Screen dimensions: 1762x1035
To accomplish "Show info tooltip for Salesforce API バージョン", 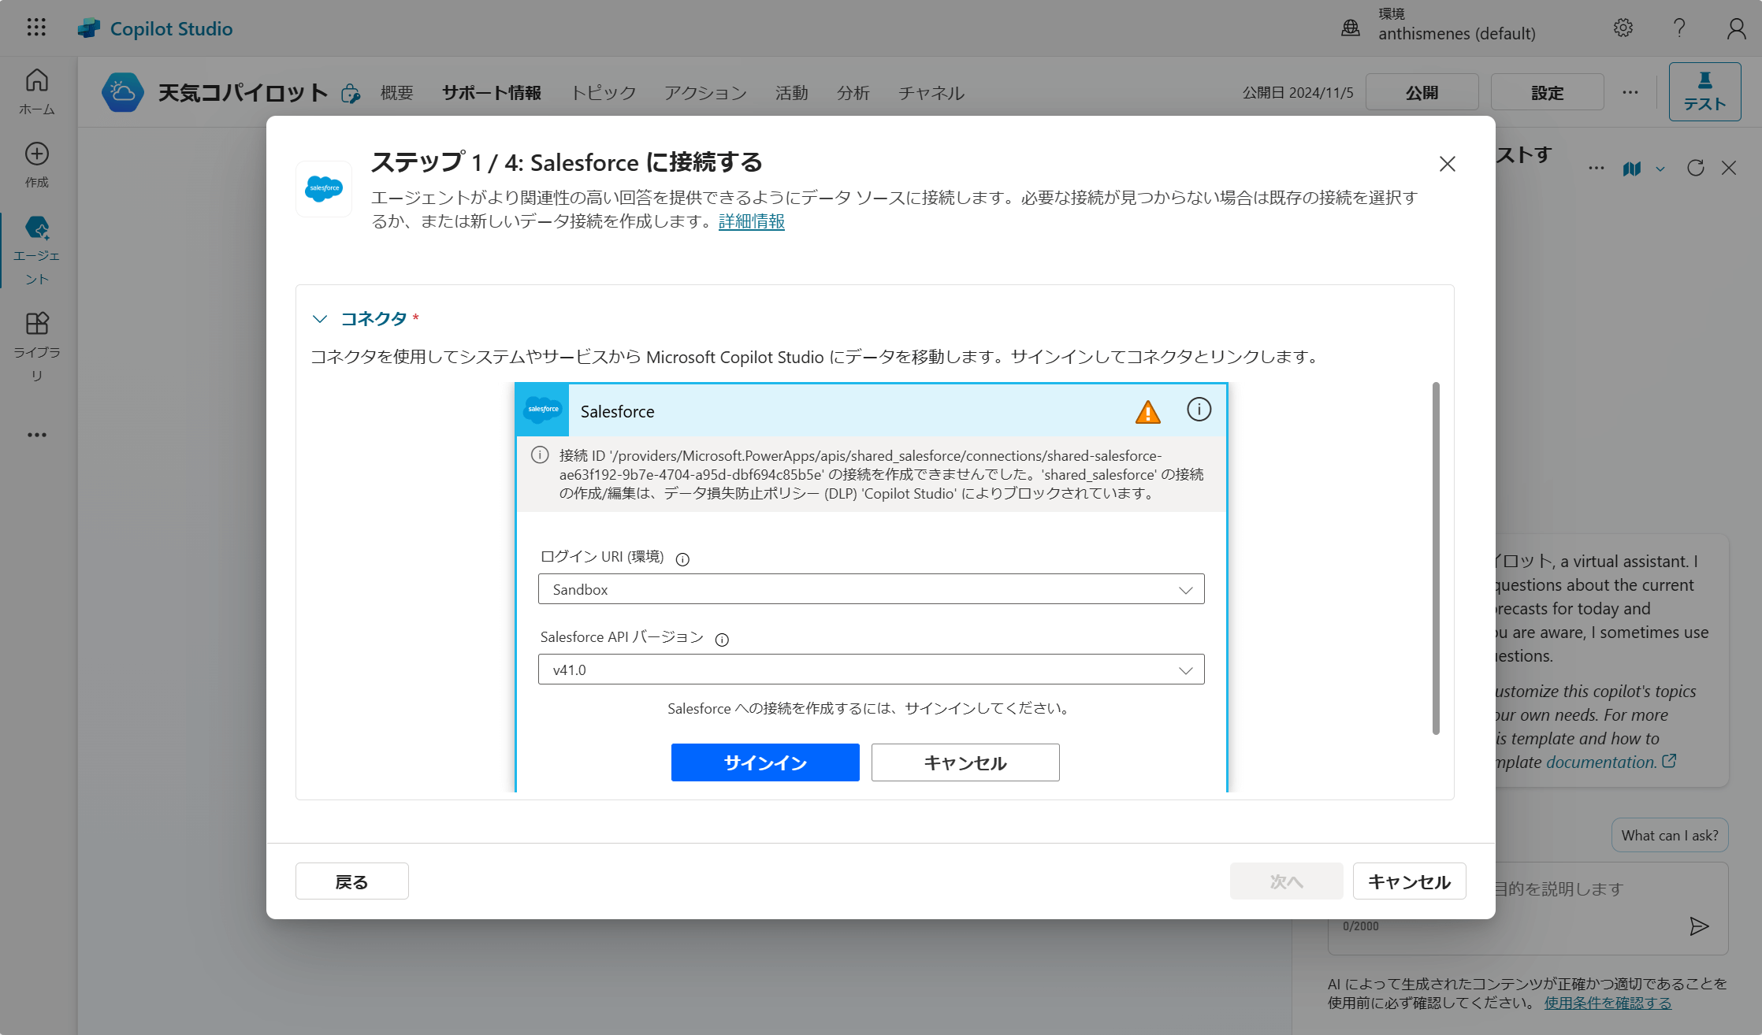I will (722, 640).
